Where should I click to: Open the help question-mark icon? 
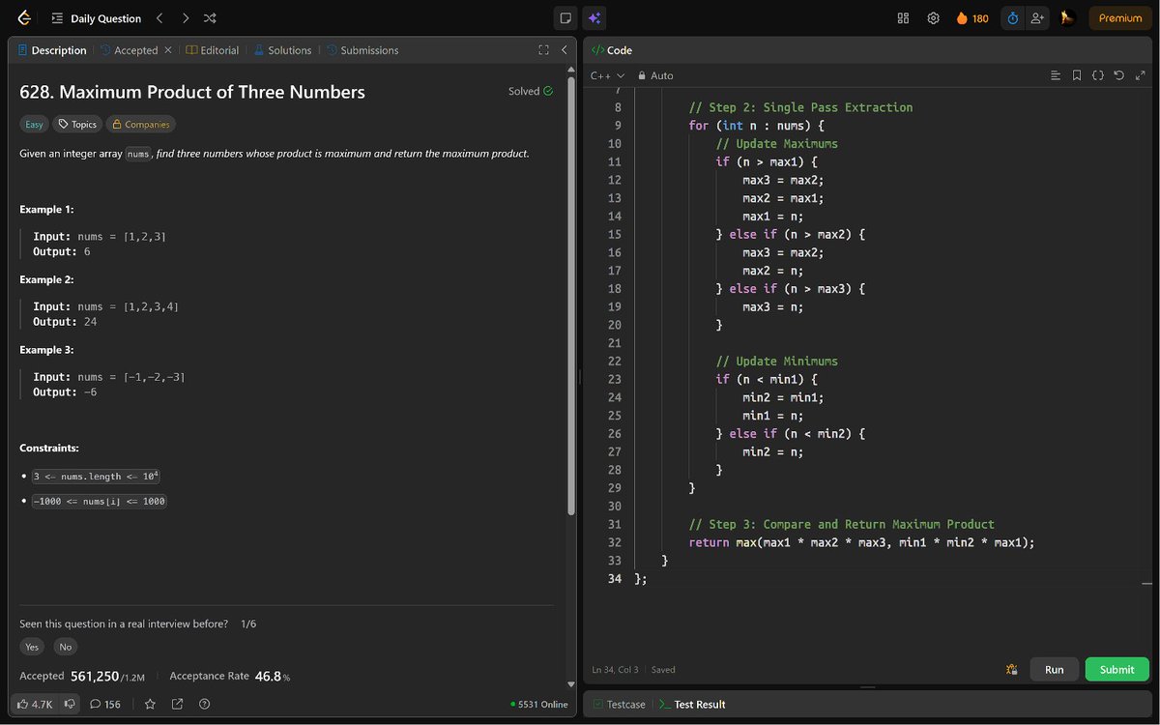[x=204, y=704]
